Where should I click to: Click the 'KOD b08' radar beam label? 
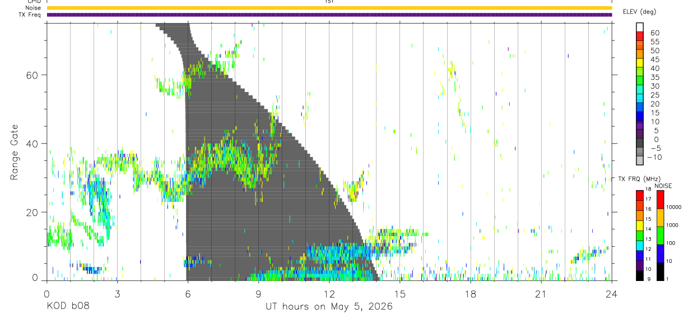click(x=67, y=307)
